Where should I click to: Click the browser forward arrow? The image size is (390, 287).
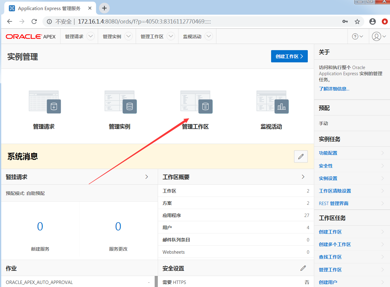click(x=22, y=22)
